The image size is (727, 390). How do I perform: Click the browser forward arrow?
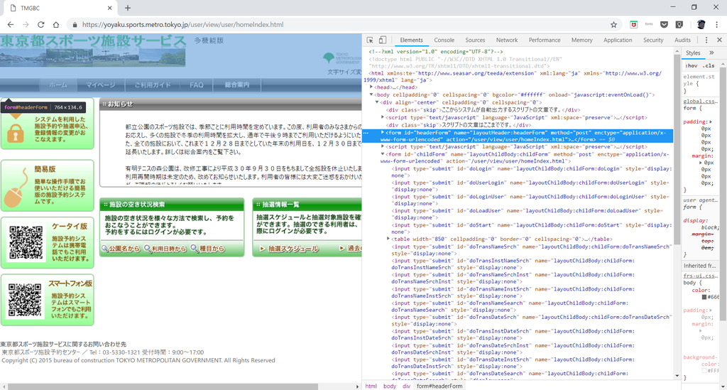coord(26,25)
